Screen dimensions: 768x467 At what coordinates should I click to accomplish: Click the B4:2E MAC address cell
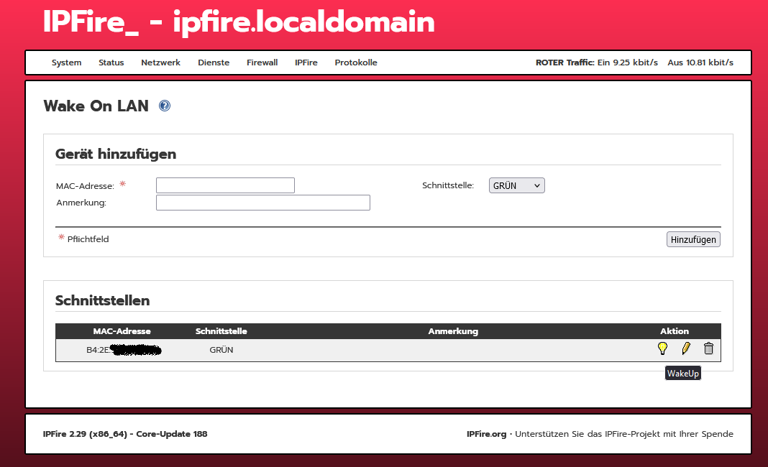tap(124, 350)
